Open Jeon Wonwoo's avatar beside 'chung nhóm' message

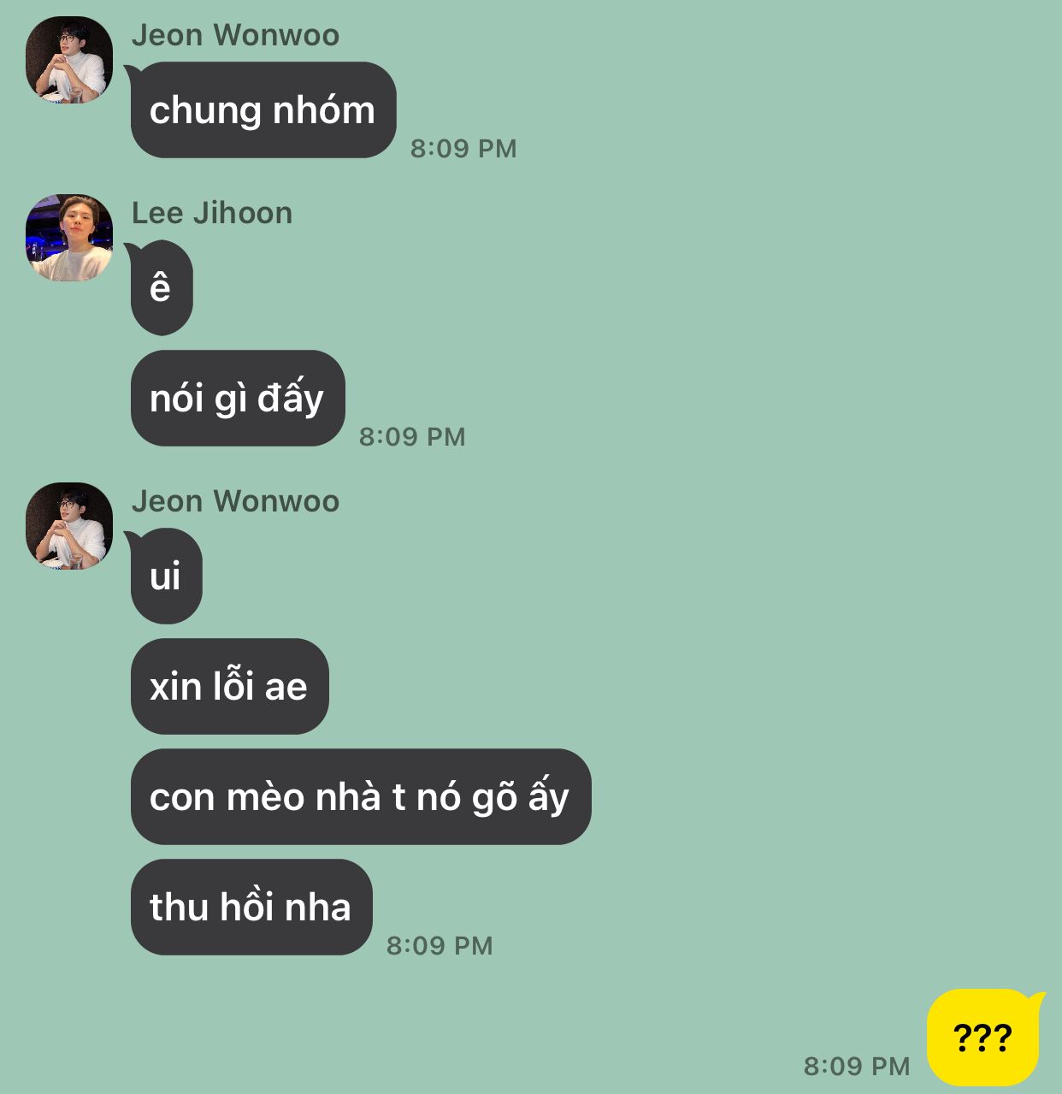click(x=69, y=60)
